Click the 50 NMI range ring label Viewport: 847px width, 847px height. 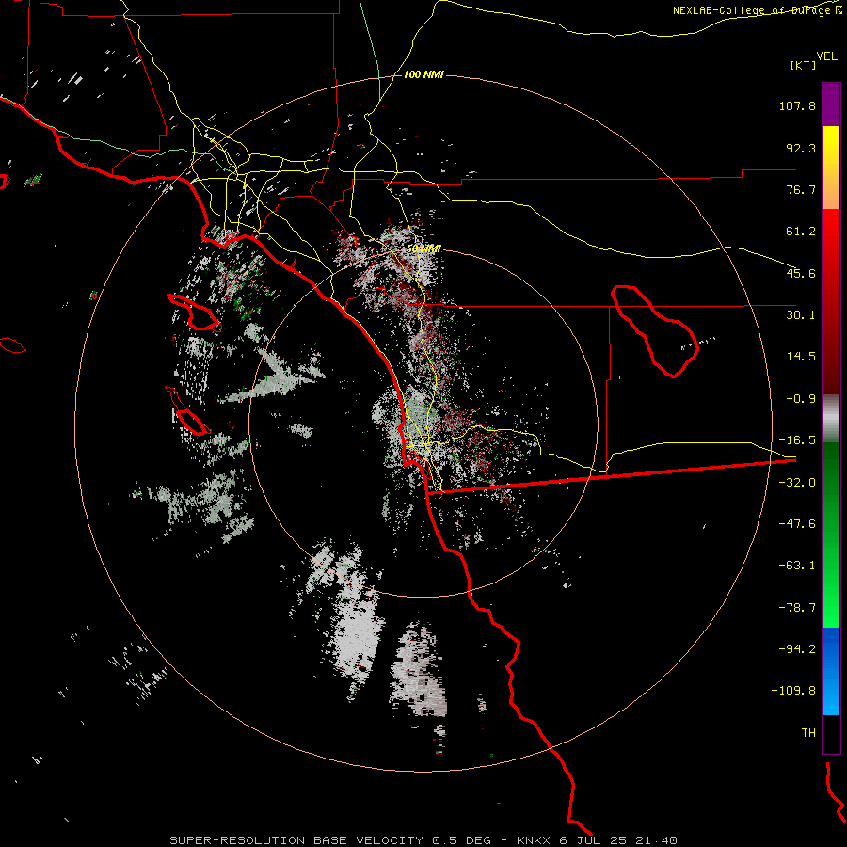(424, 248)
